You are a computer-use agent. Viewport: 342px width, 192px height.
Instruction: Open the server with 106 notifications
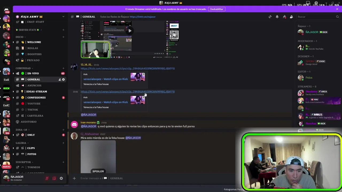(6, 131)
